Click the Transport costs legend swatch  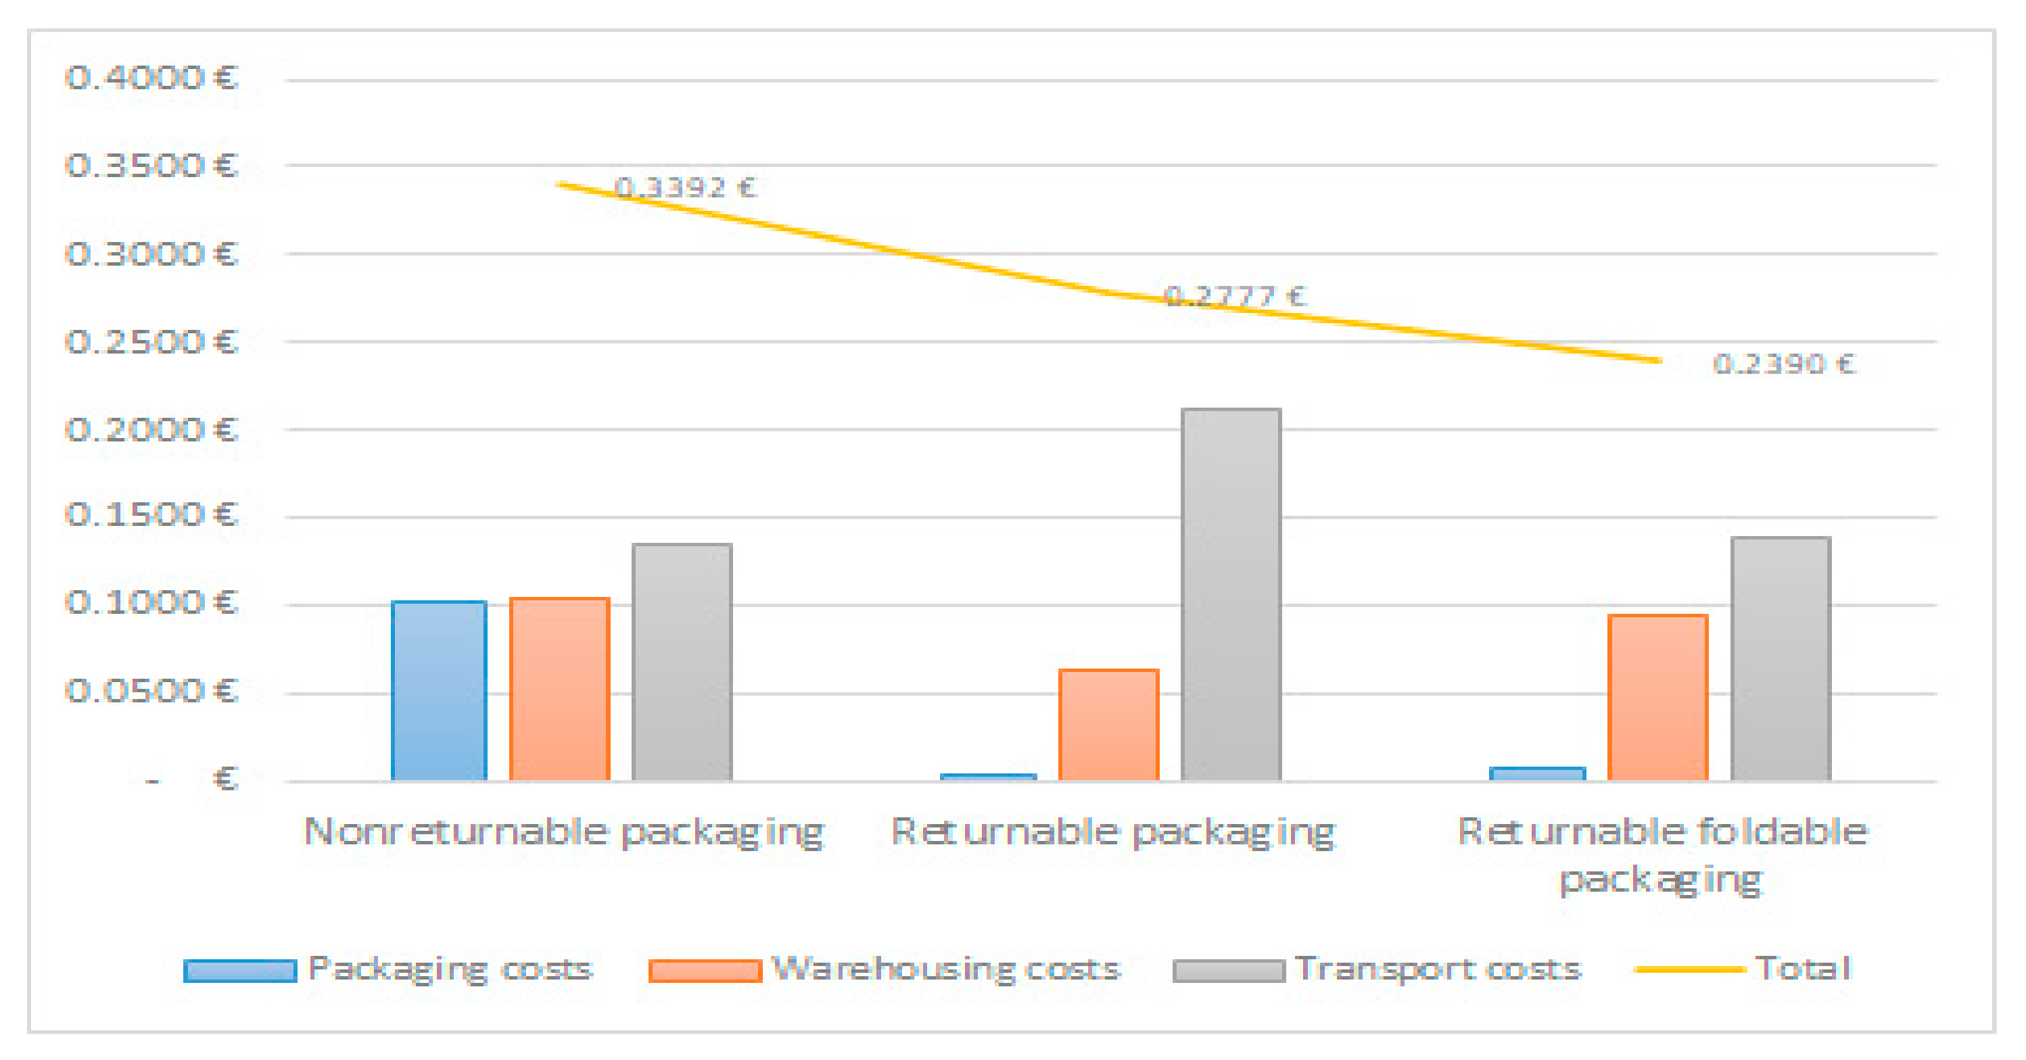coord(1228,970)
